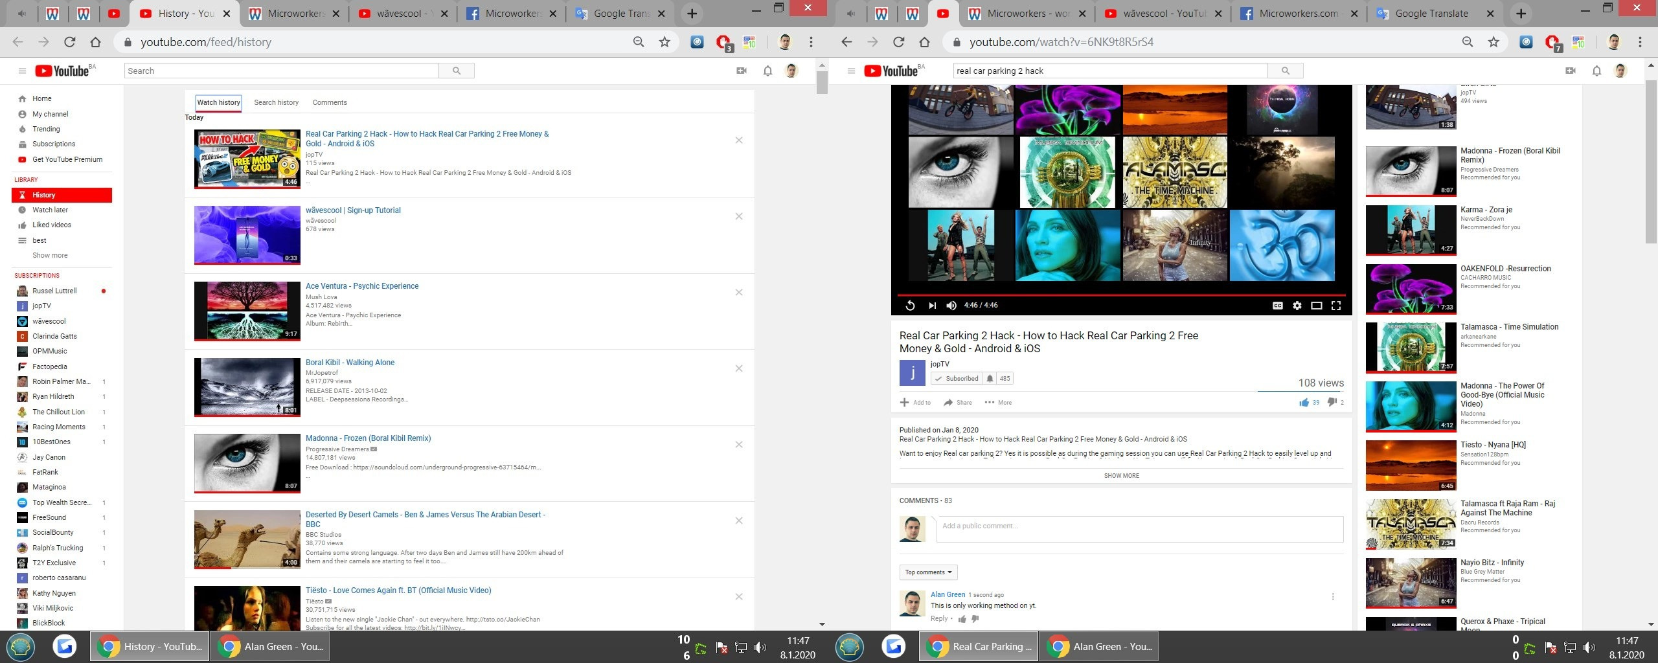The image size is (1658, 663).
Task: Expand description with SHOW MORE
Action: pyautogui.click(x=1121, y=476)
